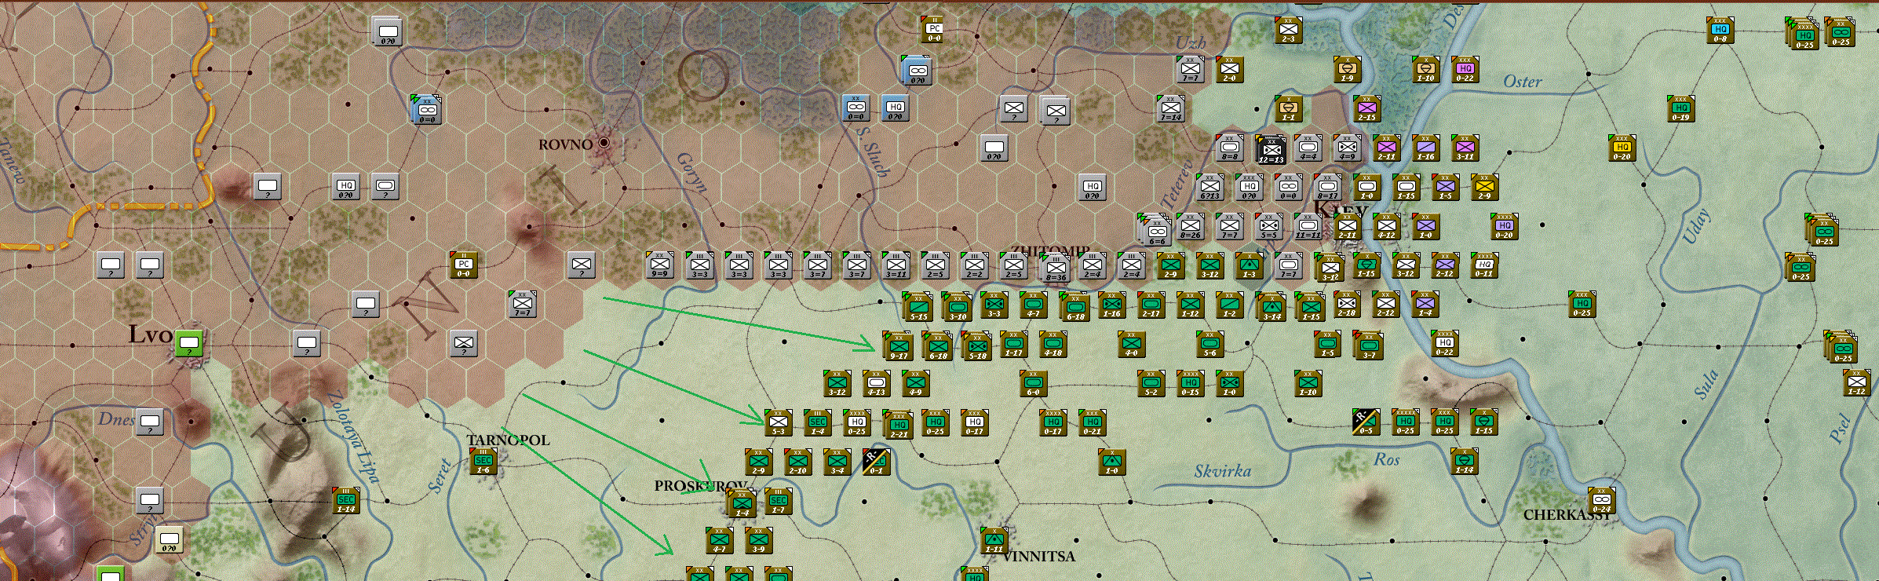Select the green HQ counter labeled 0-19
The width and height of the screenshot is (1879, 581).
click(x=1680, y=108)
